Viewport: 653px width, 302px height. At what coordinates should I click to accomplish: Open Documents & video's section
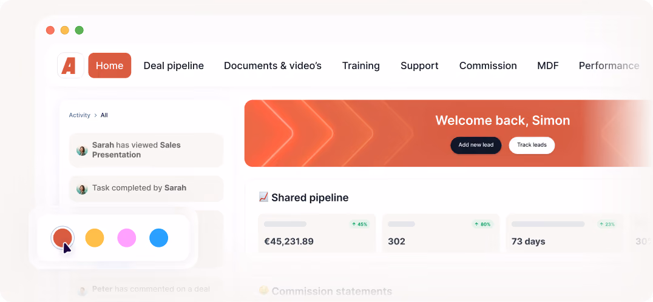pos(272,65)
